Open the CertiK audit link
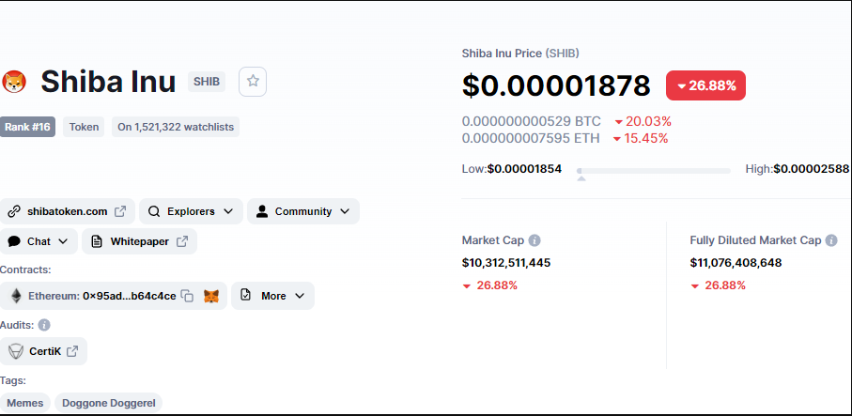852x416 pixels. [43, 351]
